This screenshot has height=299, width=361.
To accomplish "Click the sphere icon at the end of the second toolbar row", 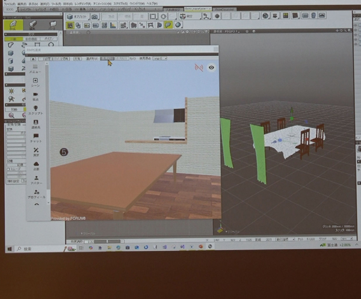I will (x=178, y=25).
